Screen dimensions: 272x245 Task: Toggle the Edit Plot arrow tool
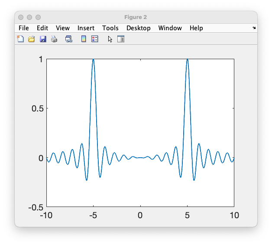point(110,39)
